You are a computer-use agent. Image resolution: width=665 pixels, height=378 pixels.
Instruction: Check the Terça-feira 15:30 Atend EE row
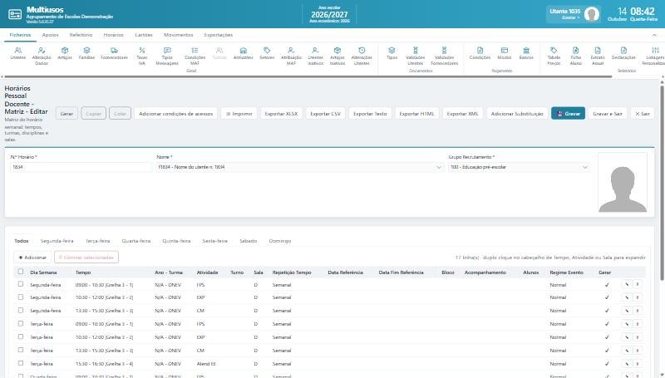pyautogui.click(x=20, y=364)
